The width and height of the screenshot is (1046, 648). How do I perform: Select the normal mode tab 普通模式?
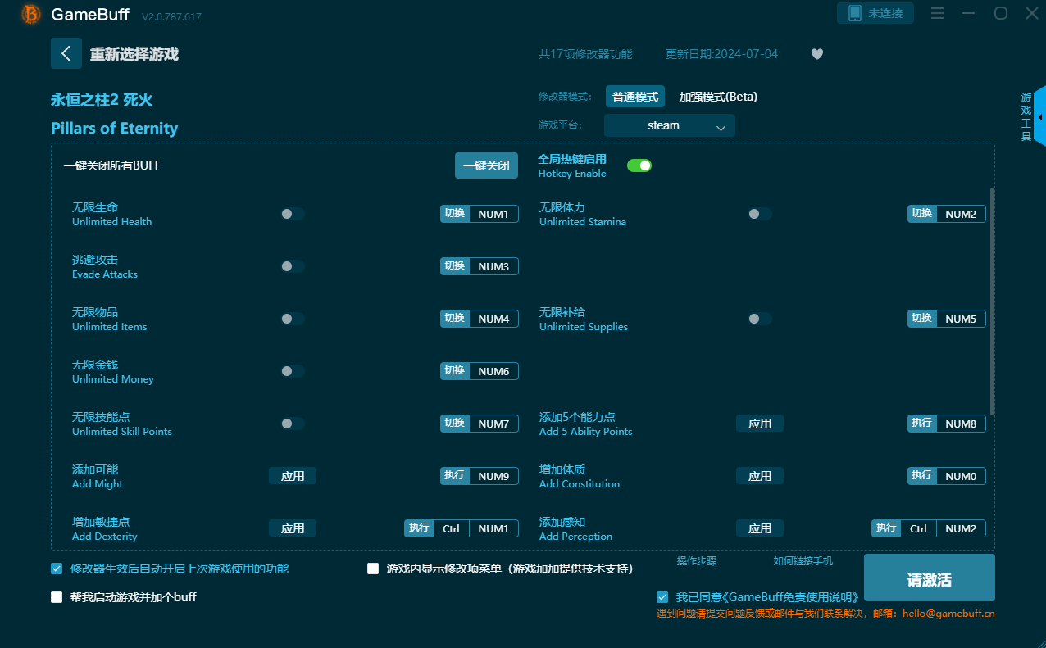(635, 97)
